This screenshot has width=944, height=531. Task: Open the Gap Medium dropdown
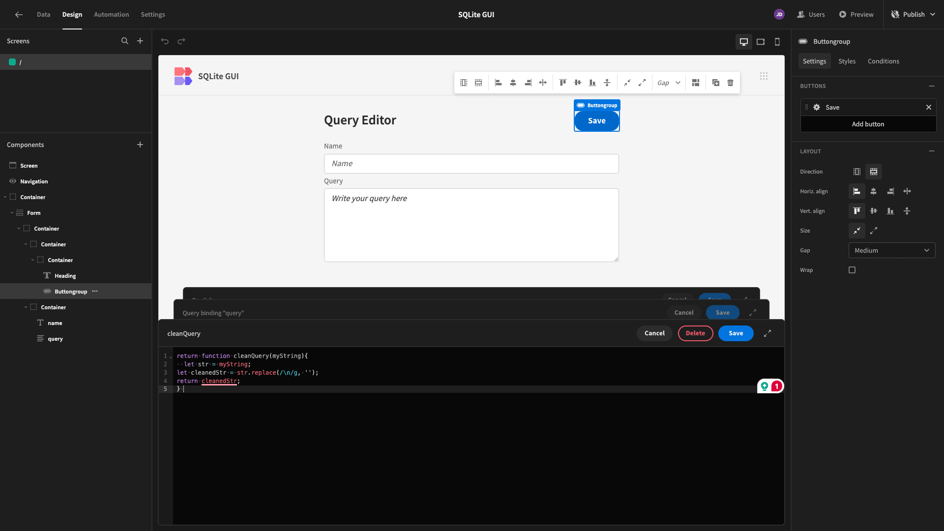point(892,250)
